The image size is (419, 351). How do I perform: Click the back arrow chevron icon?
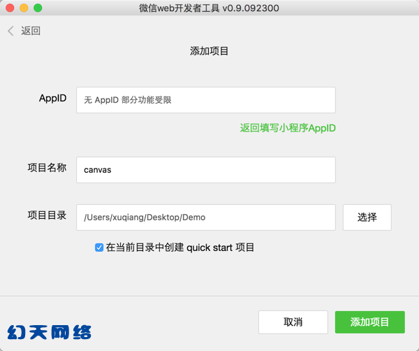tap(10, 31)
